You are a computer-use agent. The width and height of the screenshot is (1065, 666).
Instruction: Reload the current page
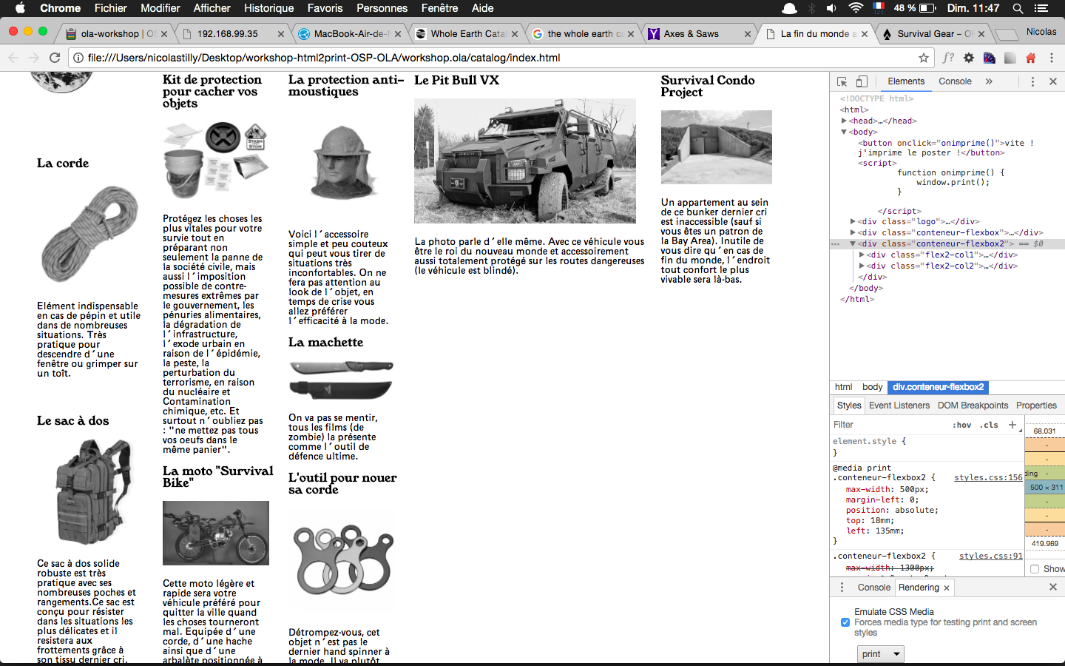point(55,58)
